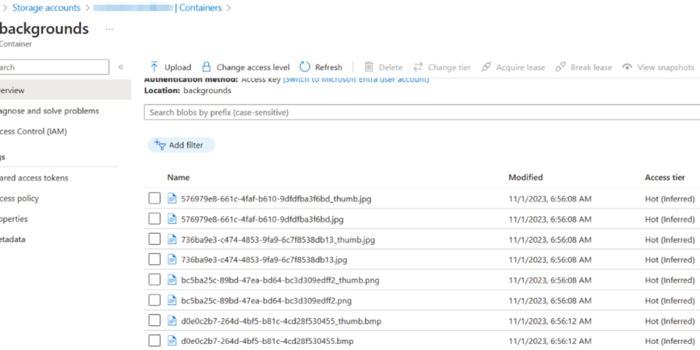This screenshot has height=350, width=700.
Task: Tick checkbox for d0e0c2b7-264d-4bf5-b81c-4cd28f530455.bmp
Action: pos(154,341)
